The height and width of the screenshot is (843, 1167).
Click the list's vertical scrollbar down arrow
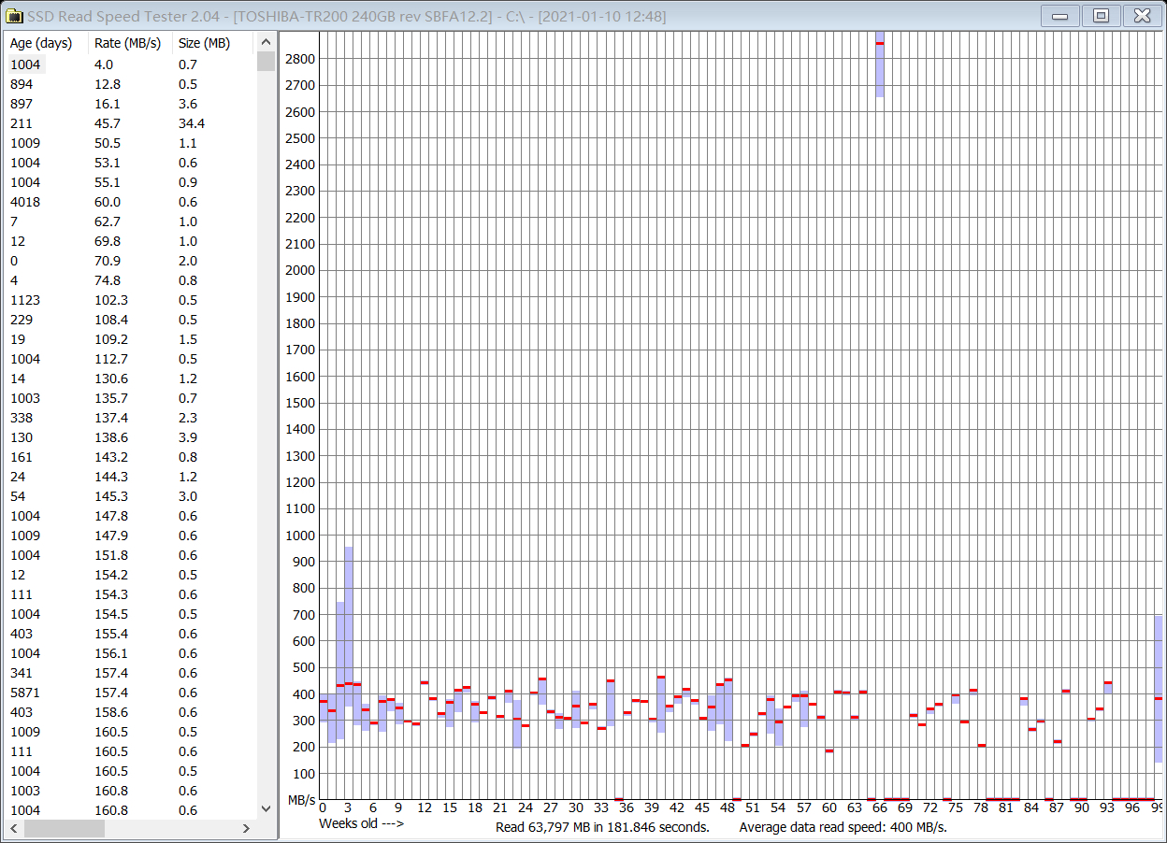tap(267, 809)
